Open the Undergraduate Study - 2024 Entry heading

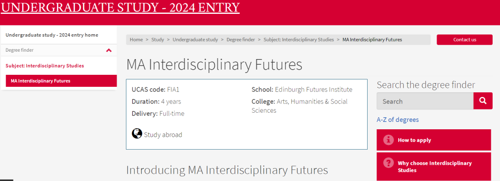pos(120,7)
